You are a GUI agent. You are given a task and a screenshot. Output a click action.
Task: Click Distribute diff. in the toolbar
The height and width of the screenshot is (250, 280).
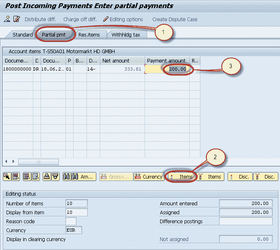coord(40,19)
